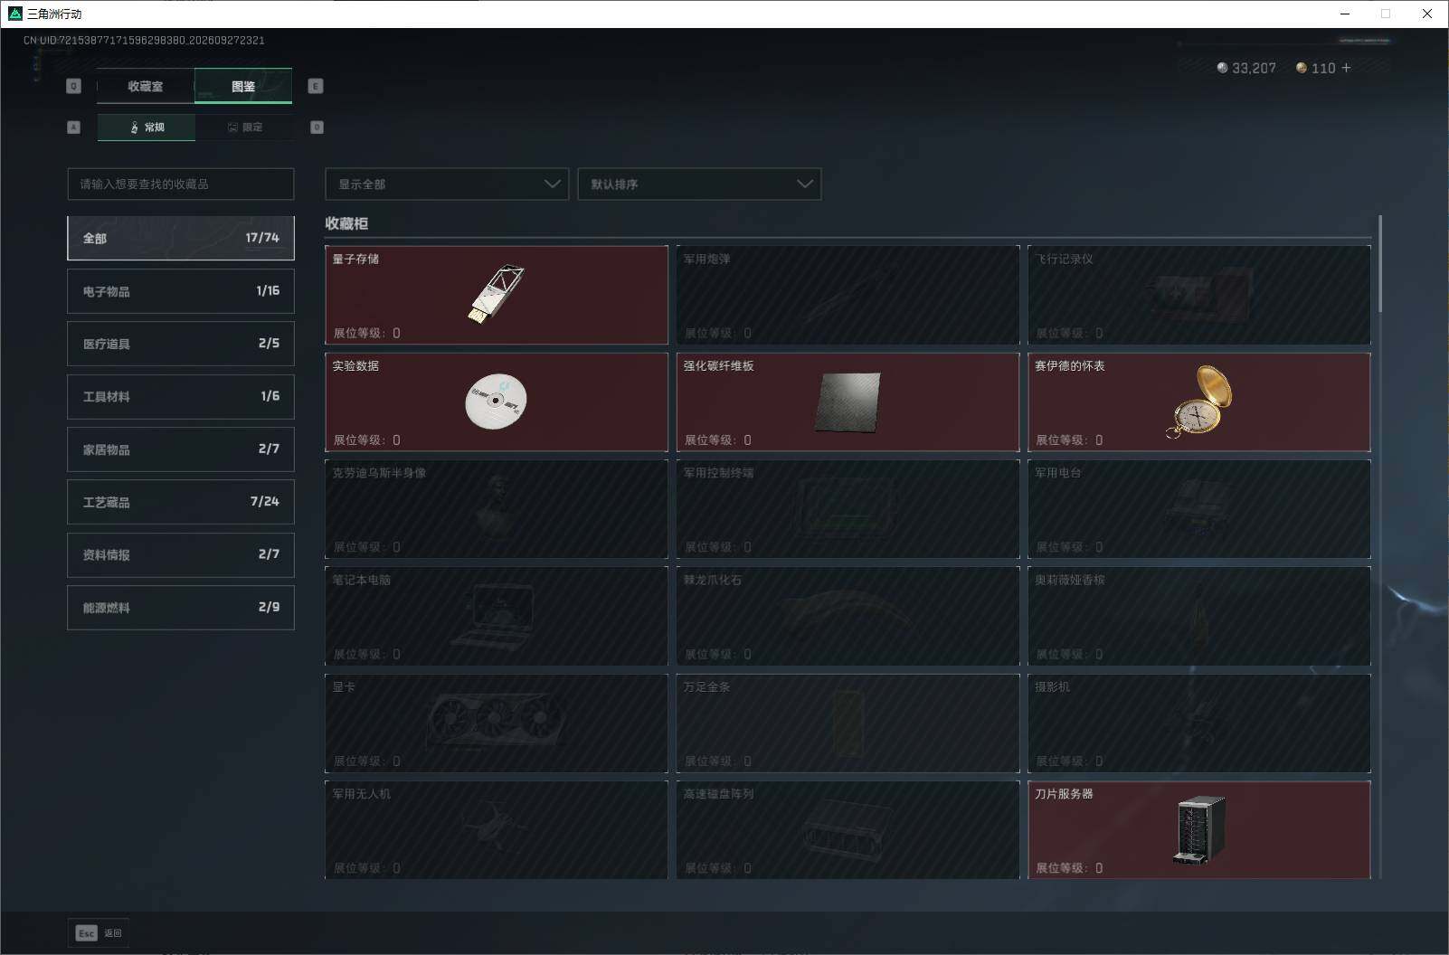Select the 强化碳纤维板 panel icon
This screenshot has width=1449, height=955.
[848, 402]
